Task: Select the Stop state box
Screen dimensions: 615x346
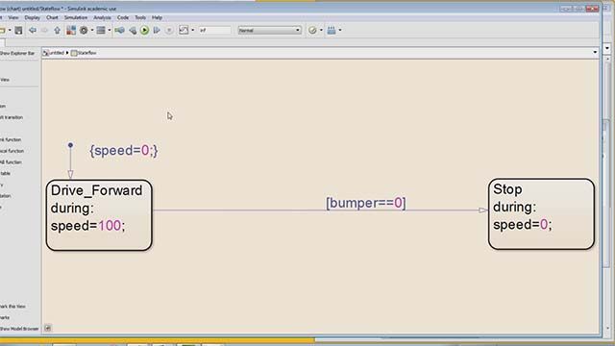Action: click(541, 213)
